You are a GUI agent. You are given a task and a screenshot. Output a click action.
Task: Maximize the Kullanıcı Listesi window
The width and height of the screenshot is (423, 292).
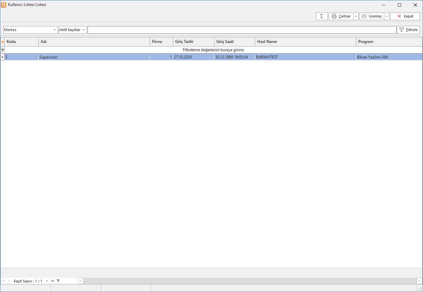400,5
